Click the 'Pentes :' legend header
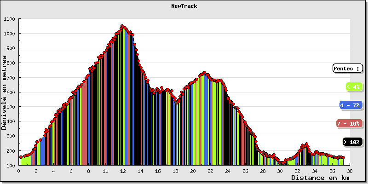The height and width of the screenshot is (184, 368). point(348,69)
